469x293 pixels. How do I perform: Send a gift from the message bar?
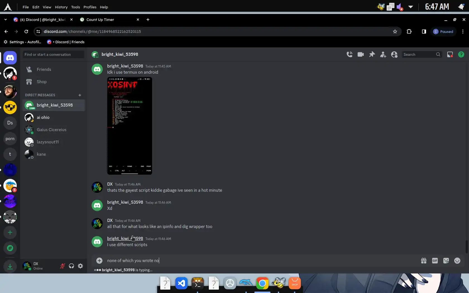point(424,261)
